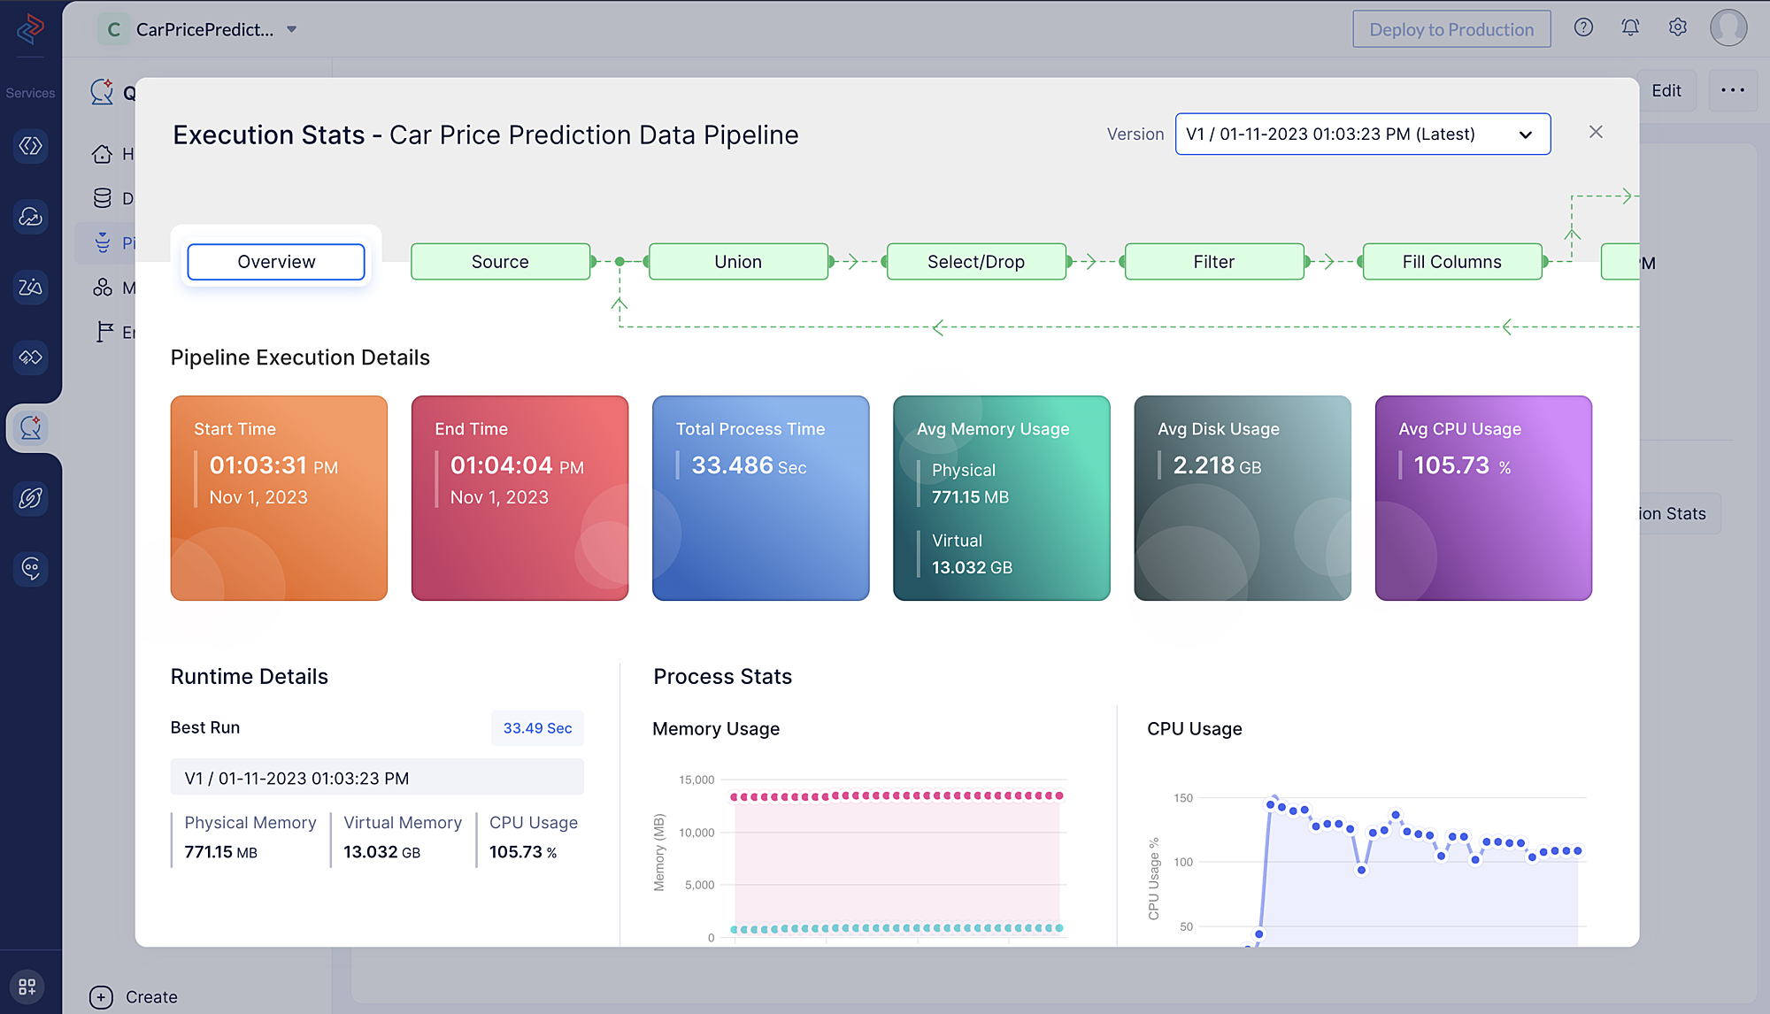
Task: Click the Source stage icon in pipeline
Action: 500,261
